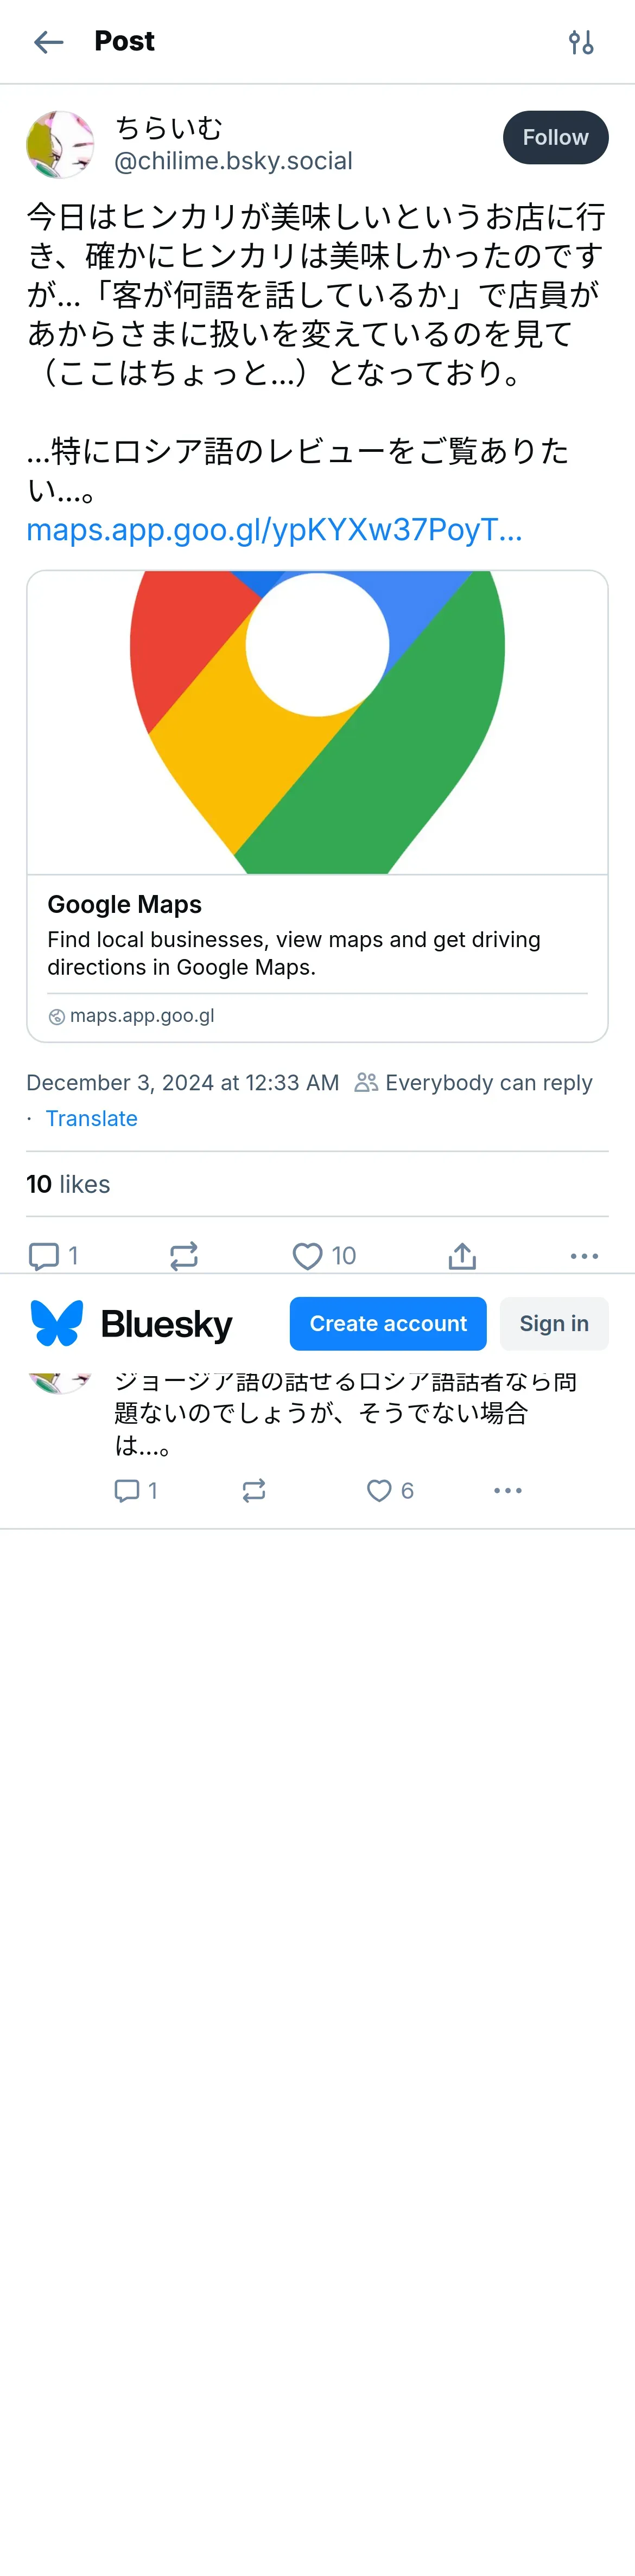
Task: View the list of 10 likes
Action: click(68, 1184)
